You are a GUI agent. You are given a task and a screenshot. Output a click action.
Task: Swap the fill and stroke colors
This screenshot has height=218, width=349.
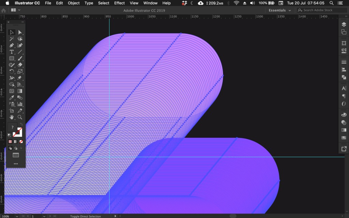[x=21, y=124]
